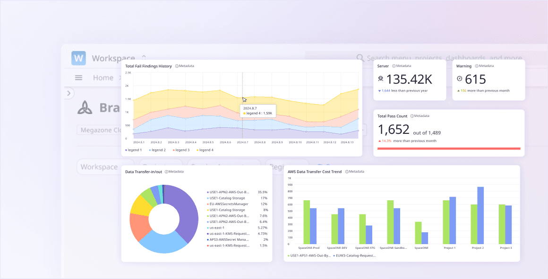The width and height of the screenshot is (548, 279).
Task: Click the Server icon beside 135.42K
Action: [381, 79]
